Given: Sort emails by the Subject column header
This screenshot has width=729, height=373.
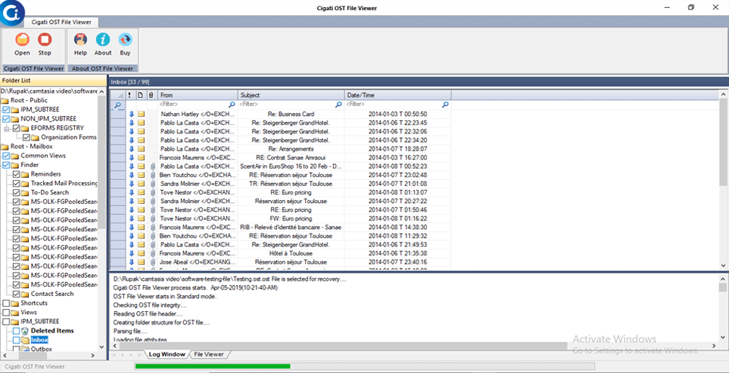Looking at the screenshot, I should [x=291, y=95].
